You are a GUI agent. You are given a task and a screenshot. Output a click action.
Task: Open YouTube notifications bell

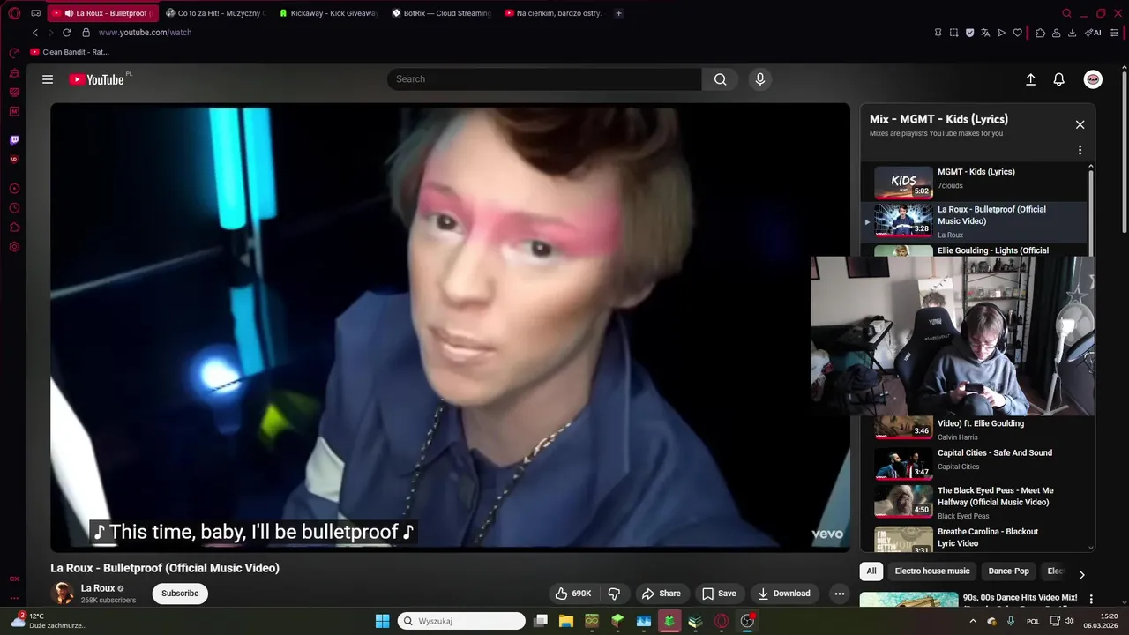click(x=1059, y=79)
